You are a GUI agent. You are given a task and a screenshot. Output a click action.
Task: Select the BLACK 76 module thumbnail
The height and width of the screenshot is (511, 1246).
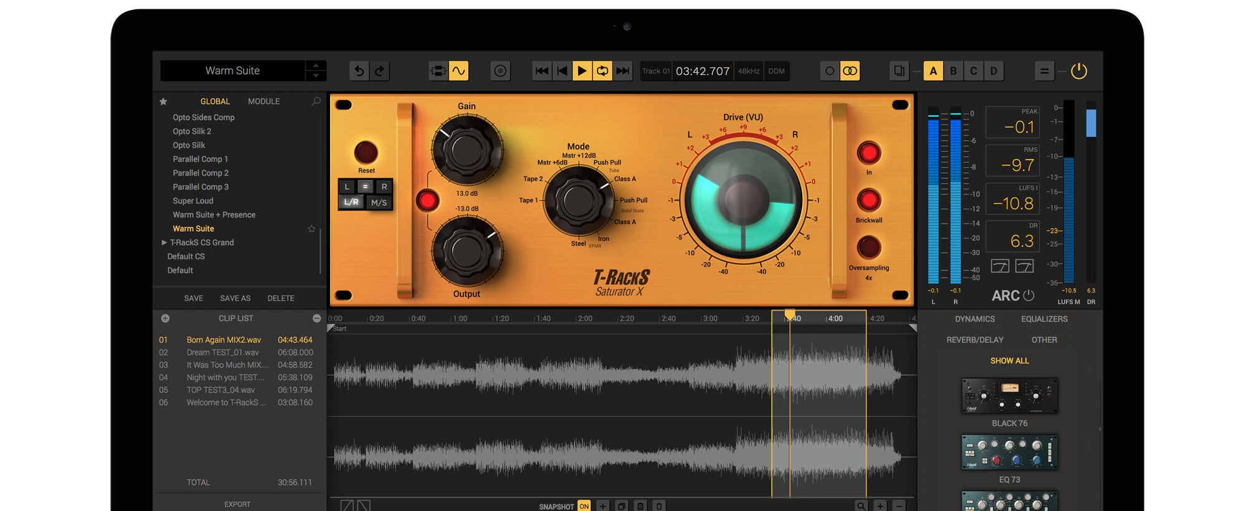coord(1009,396)
